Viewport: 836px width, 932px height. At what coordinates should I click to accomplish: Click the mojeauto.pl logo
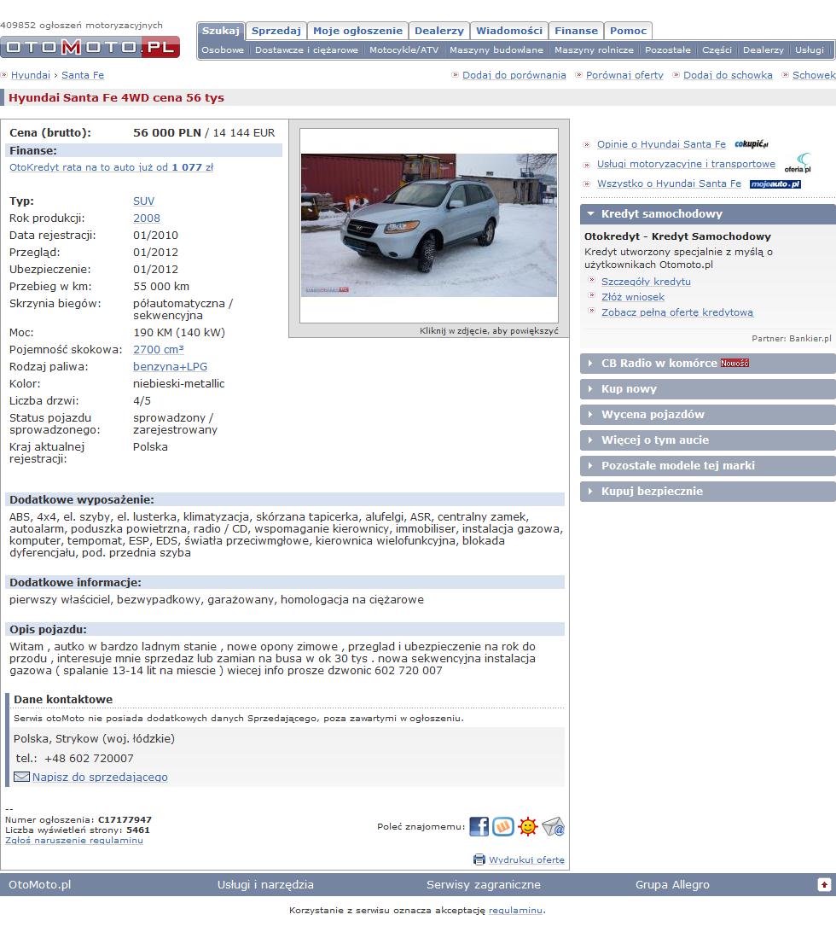click(775, 183)
